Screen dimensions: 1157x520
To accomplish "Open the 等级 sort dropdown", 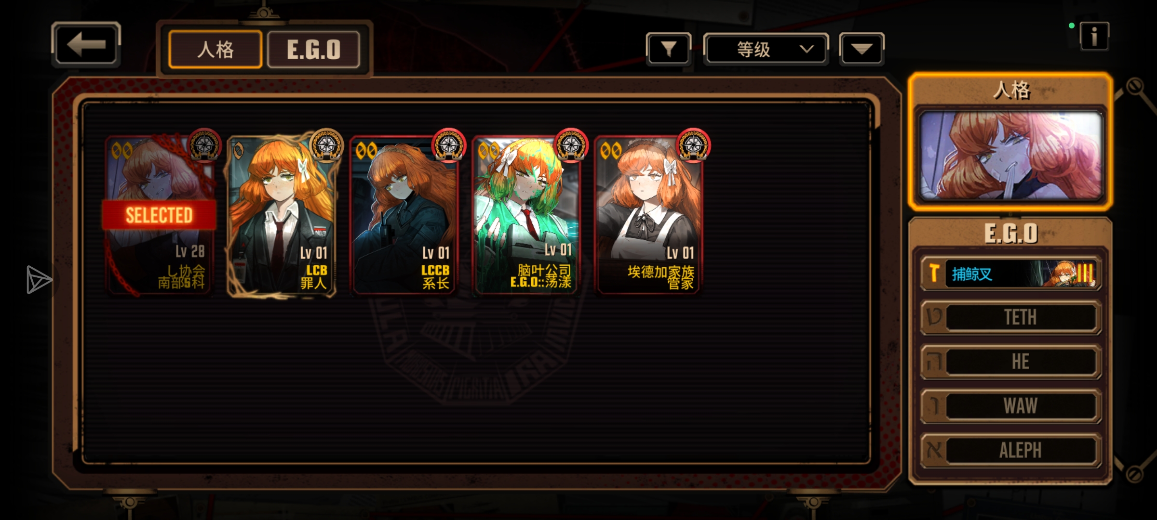I will pos(766,49).
